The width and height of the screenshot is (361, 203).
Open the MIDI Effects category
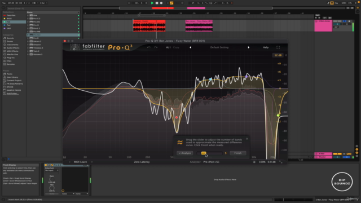pyautogui.click(x=12, y=51)
